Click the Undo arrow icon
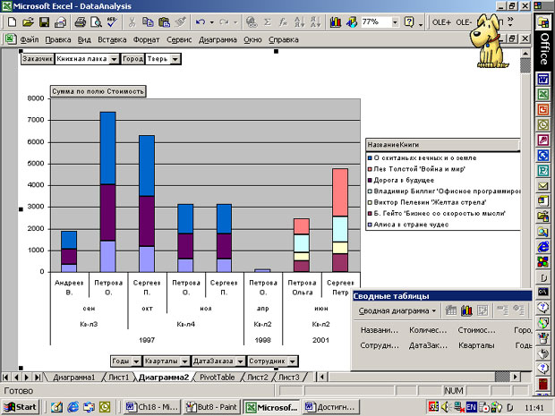Viewport: 555px width, 416px height. (x=199, y=21)
